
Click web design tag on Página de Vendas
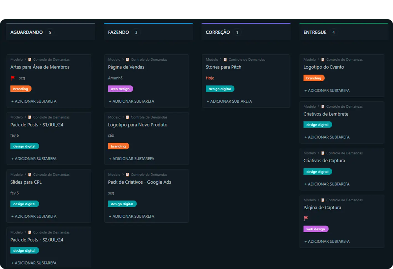pyautogui.click(x=120, y=89)
